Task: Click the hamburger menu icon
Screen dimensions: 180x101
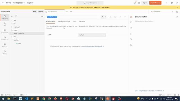Action: coord(3,3)
